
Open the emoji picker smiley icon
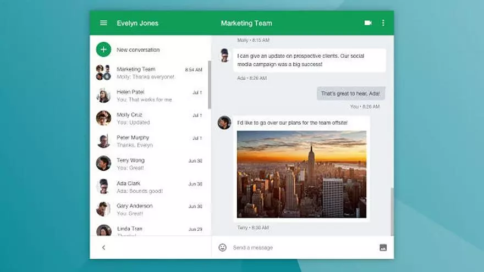pos(222,247)
